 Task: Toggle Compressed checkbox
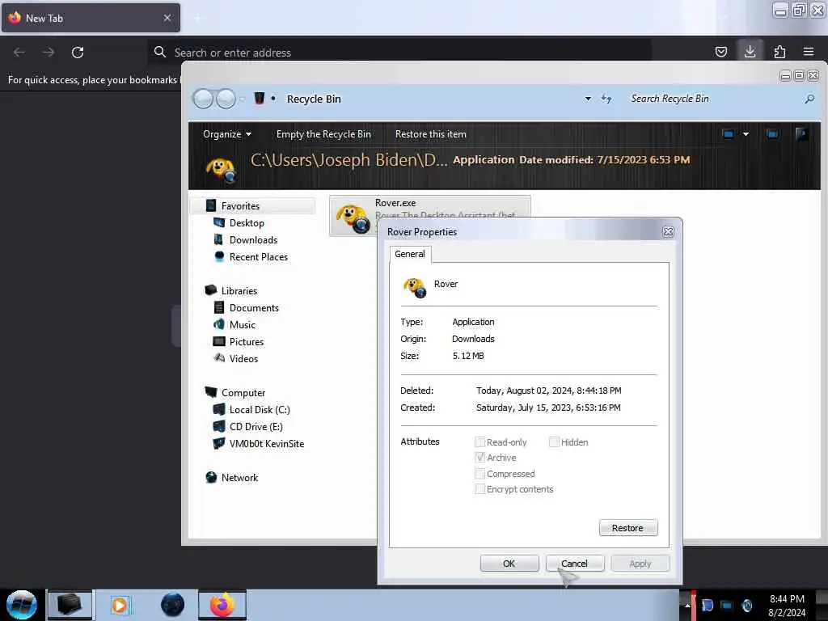point(480,473)
